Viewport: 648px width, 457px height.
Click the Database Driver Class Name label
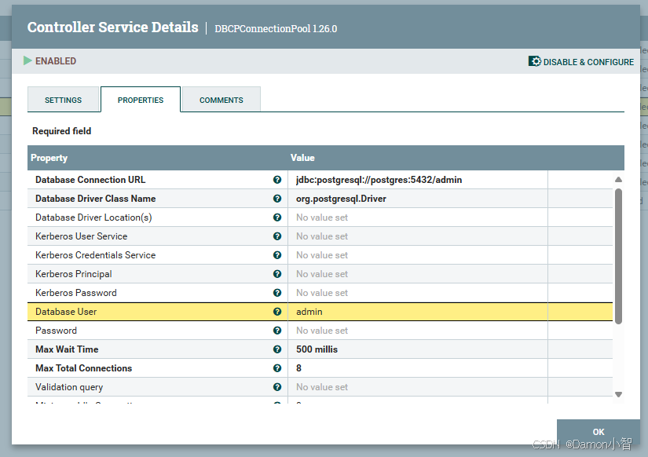pyautogui.click(x=95, y=199)
